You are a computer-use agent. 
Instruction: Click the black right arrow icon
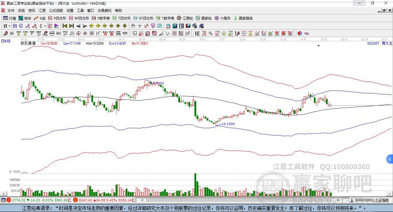pos(85,26)
